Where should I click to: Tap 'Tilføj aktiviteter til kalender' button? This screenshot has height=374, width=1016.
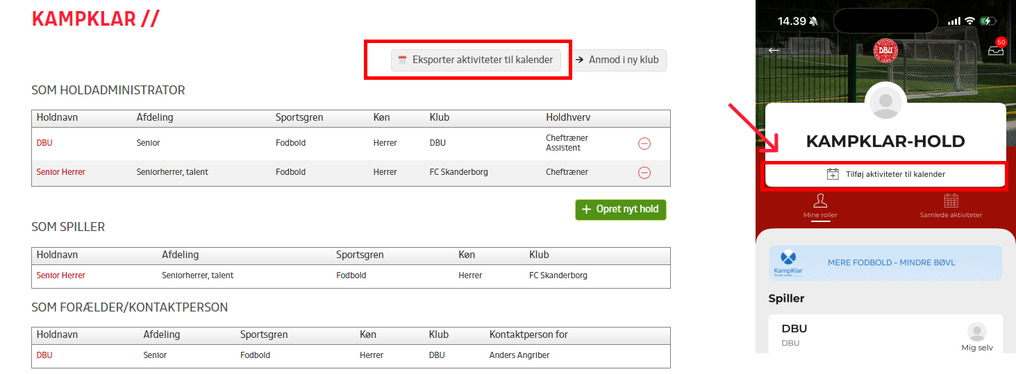click(885, 174)
